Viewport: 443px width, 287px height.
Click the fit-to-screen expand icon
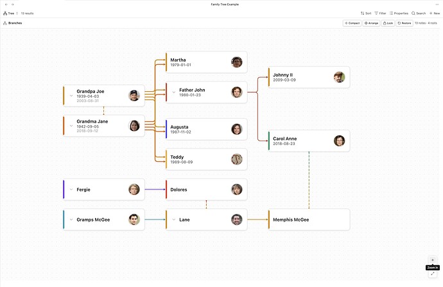click(432, 274)
